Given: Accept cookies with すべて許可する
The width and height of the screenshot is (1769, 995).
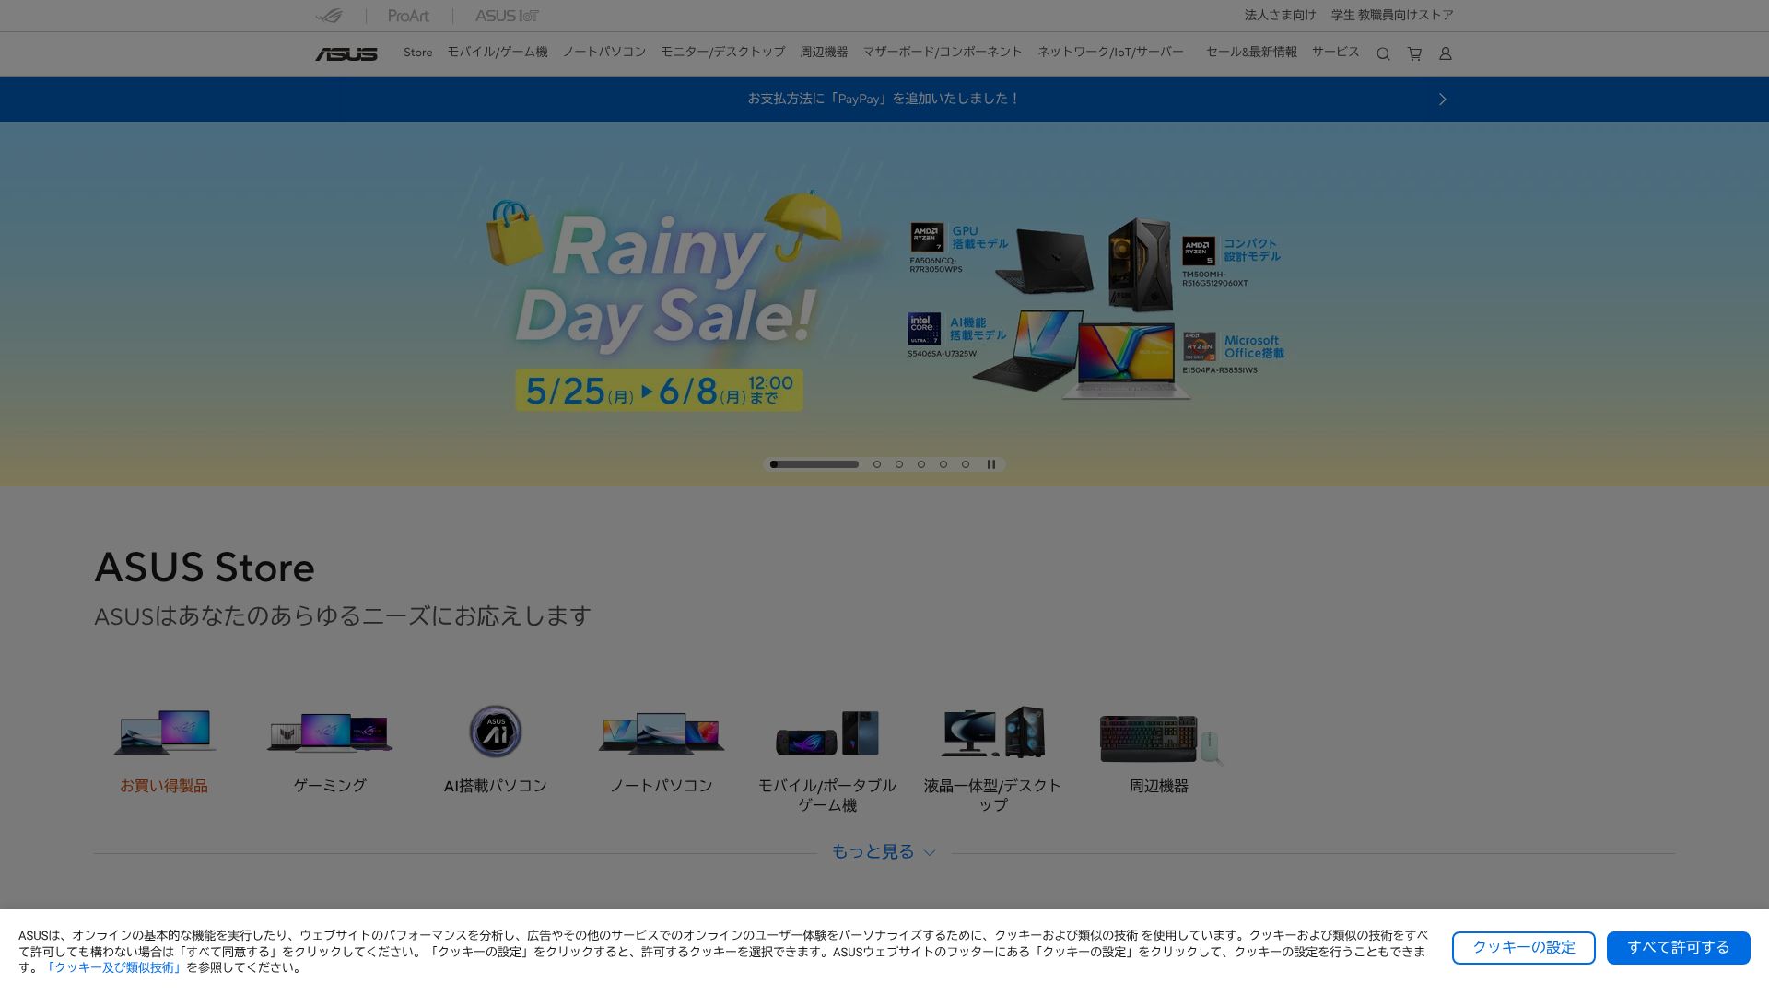Looking at the screenshot, I should [x=1679, y=948].
